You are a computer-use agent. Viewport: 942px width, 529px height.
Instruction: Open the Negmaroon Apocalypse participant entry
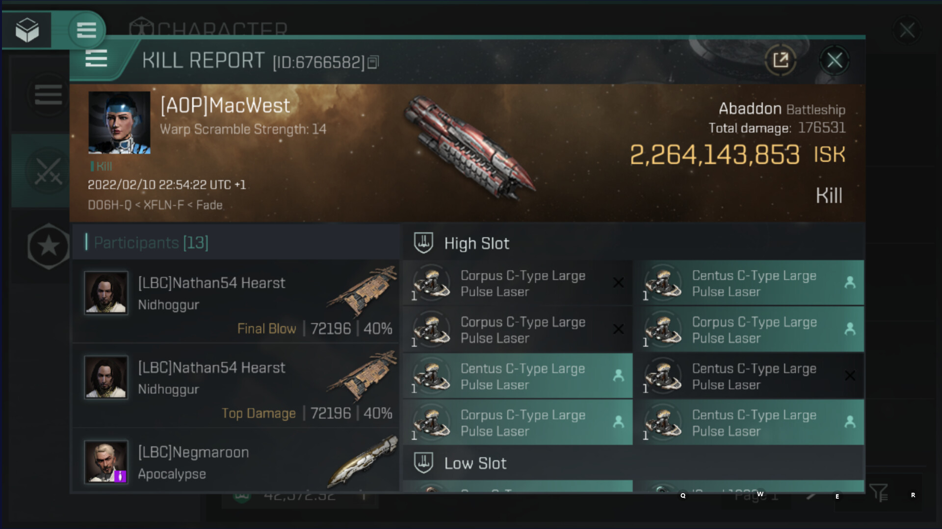235,460
